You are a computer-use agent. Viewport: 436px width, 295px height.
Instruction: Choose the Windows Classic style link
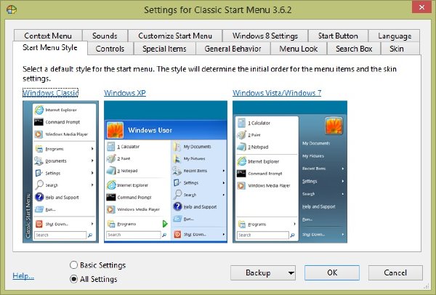pos(50,93)
